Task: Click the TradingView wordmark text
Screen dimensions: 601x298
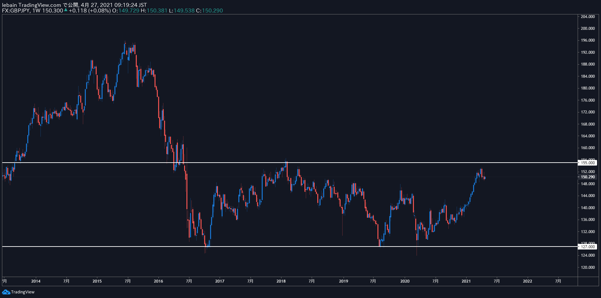Action: (x=23, y=292)
